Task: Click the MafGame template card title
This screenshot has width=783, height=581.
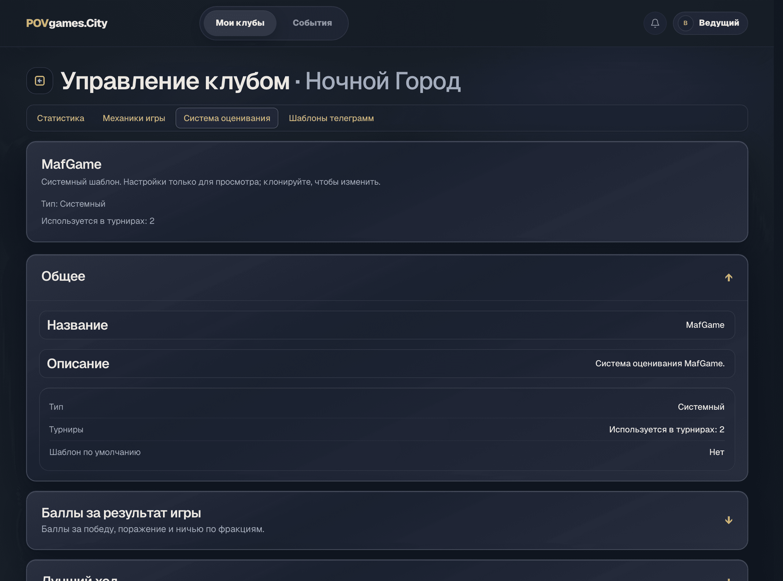Action: tap(71, 164)
